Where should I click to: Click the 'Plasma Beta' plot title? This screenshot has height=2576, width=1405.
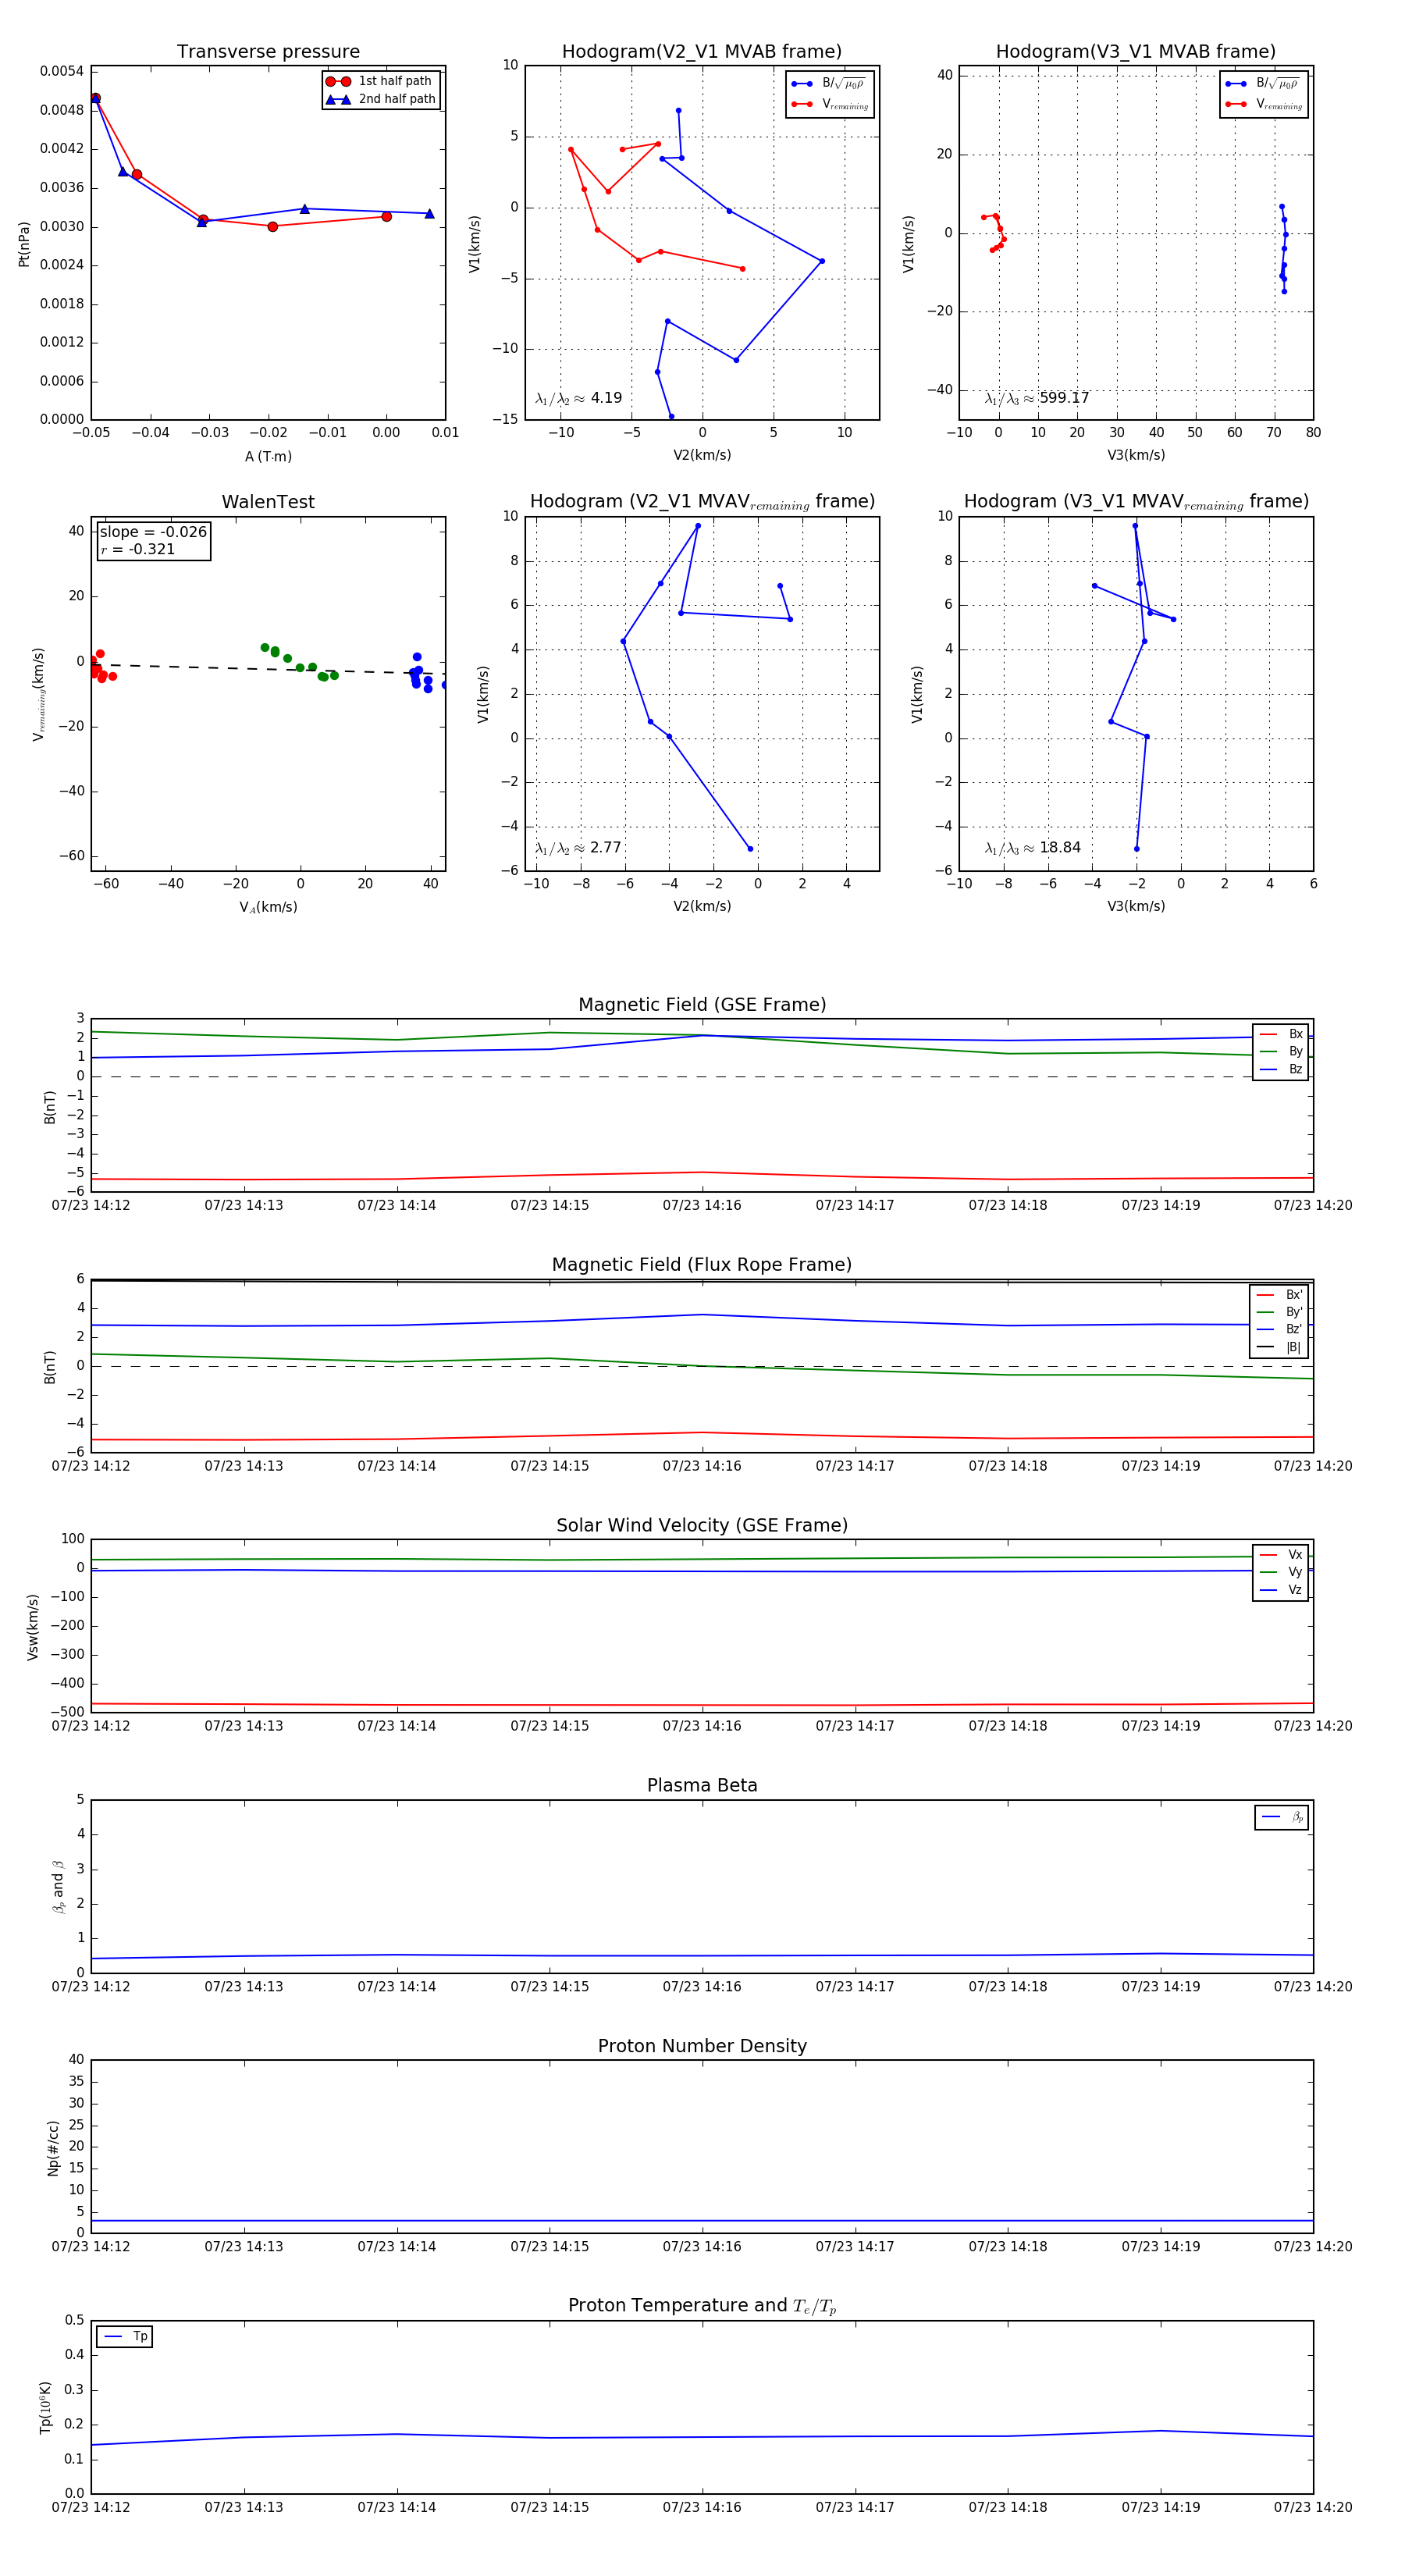click(702, 1785)
